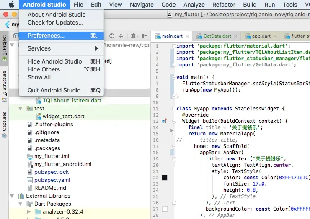Screen dimensions: 310x219
Task: Choose Hide Android Studio
Action: point(61,61)
